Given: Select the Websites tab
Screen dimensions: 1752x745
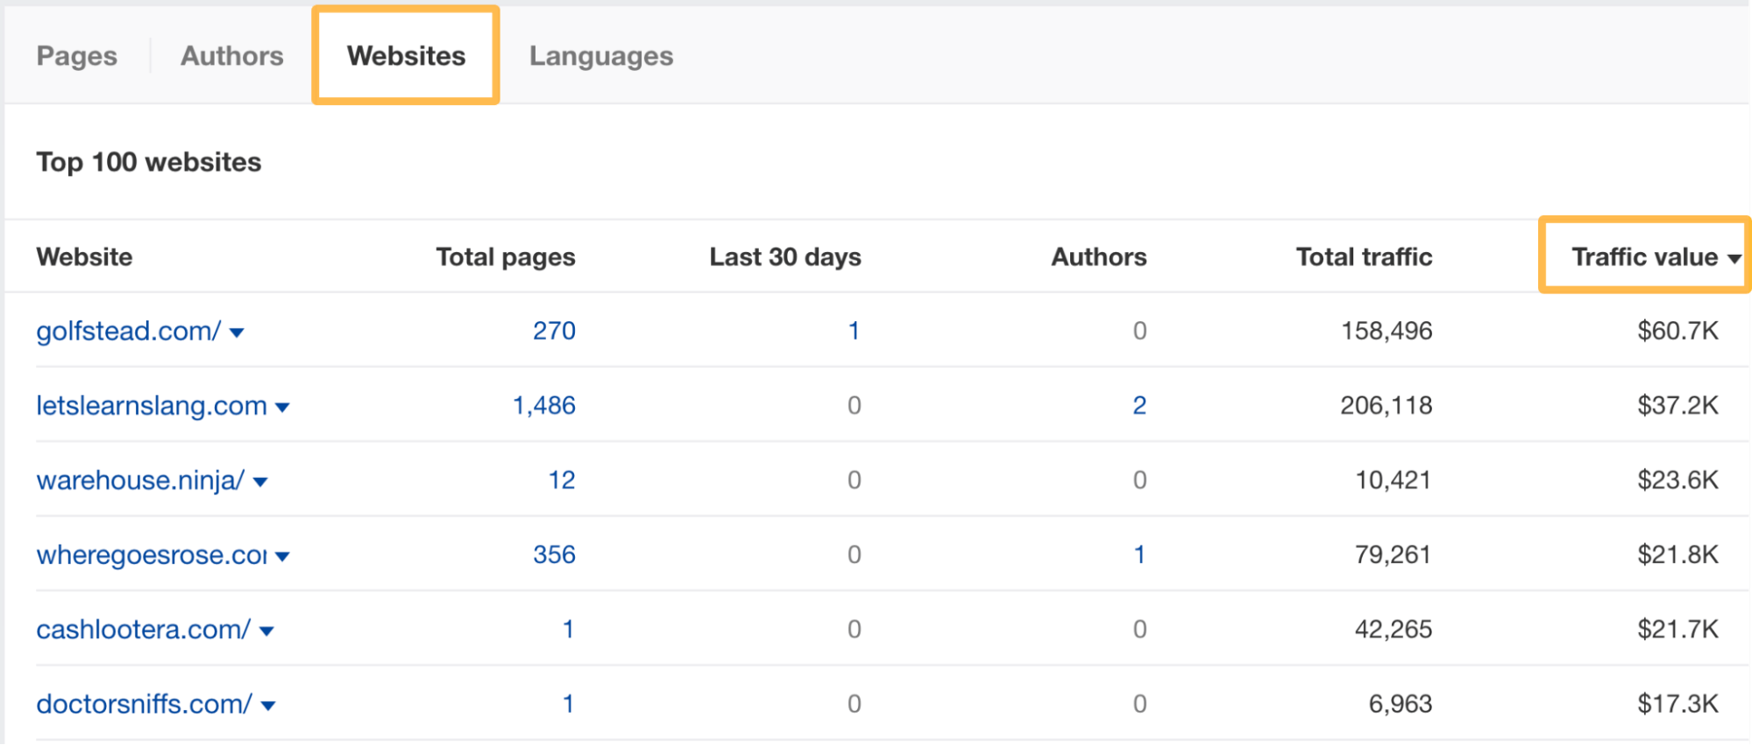Looking at the screenshot, I should [x=406, y=56].
